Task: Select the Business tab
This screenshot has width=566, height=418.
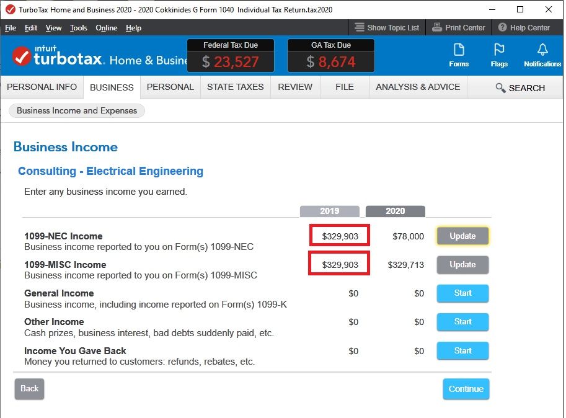Action: [x=112, y=87]
